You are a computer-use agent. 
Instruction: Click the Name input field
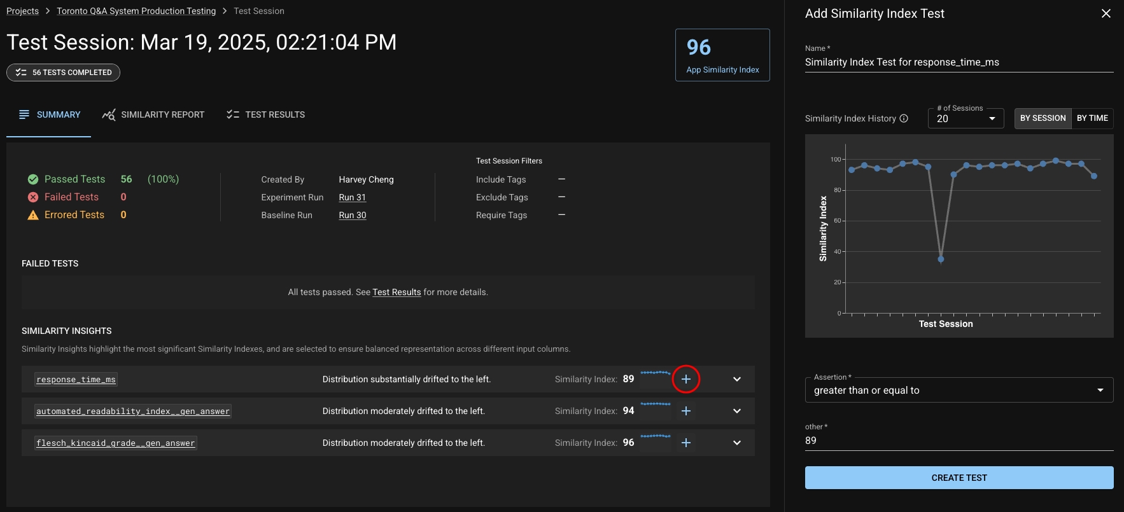(959, 62)
